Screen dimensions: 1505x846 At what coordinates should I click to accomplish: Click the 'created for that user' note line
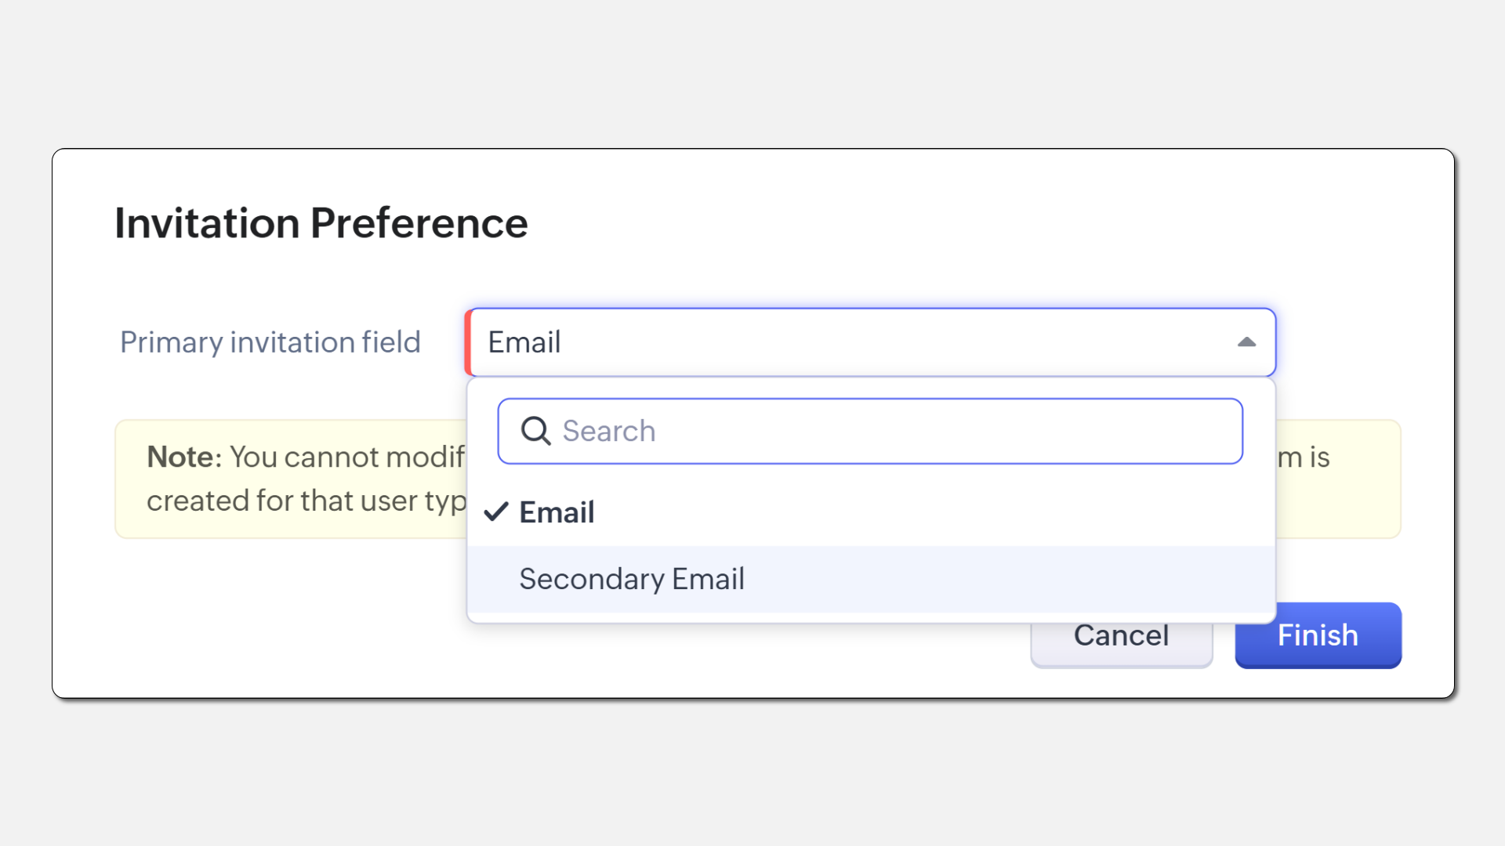(306, 501)
